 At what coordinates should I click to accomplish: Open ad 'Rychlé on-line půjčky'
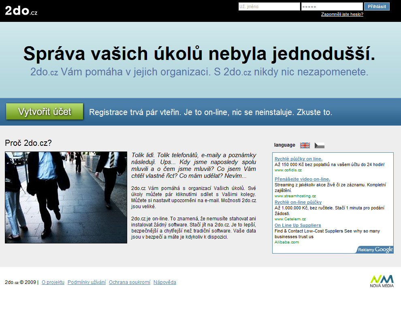click(298, 202)
